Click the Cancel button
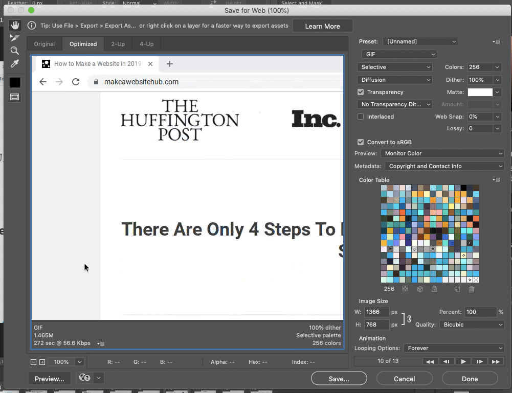The width and height of the screenshot is (512, 393). [404, 379]
